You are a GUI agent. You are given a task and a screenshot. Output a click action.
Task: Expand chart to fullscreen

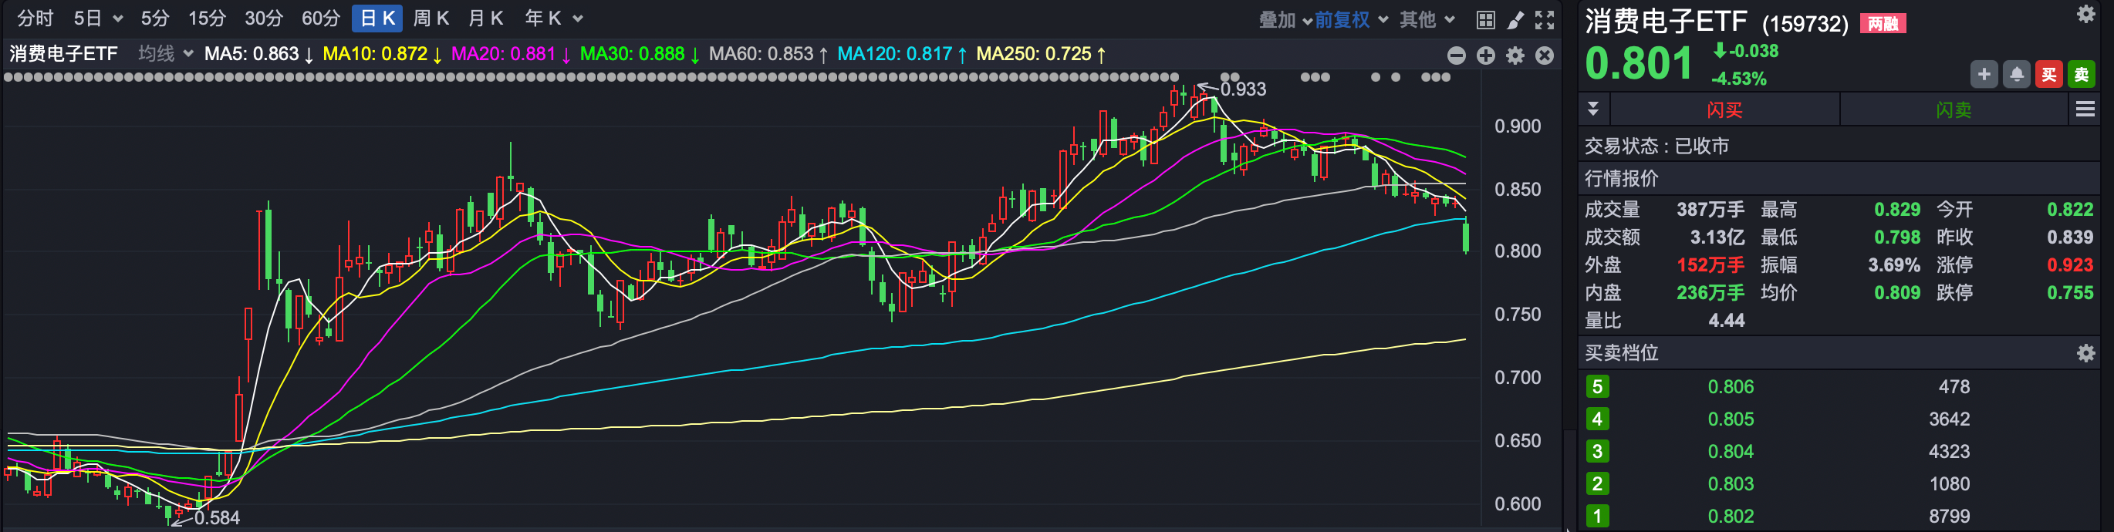[1545, 20]
